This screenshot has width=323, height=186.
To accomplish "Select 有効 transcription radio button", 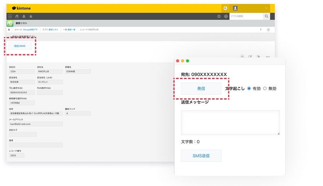I will point(249,88).
